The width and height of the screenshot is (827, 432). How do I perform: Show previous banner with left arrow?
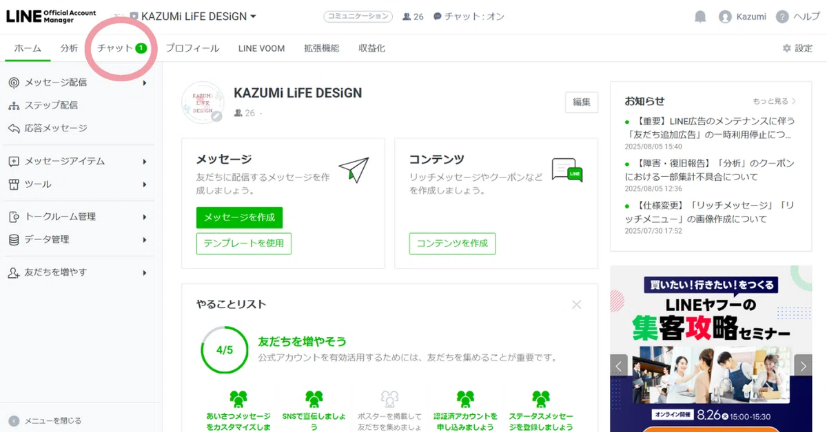click(x=619, y=365)
